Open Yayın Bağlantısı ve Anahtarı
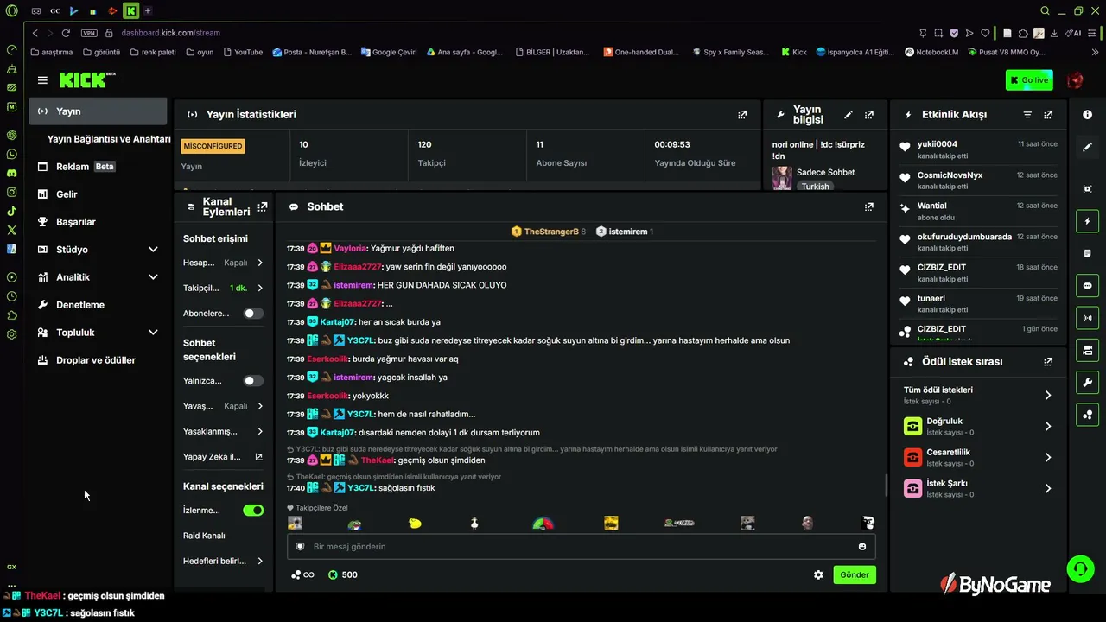 (109, 139)
